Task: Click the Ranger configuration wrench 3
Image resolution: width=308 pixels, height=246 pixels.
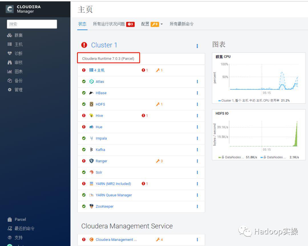Action: pyautogui.click(x=159, y=161)
